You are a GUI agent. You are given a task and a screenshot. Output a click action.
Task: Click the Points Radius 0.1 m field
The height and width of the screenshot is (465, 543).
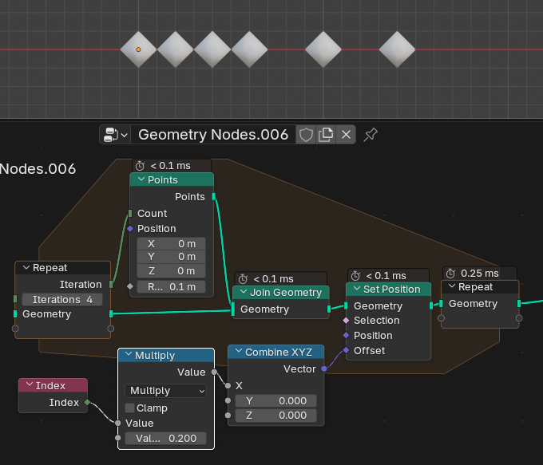pos(171,287)
